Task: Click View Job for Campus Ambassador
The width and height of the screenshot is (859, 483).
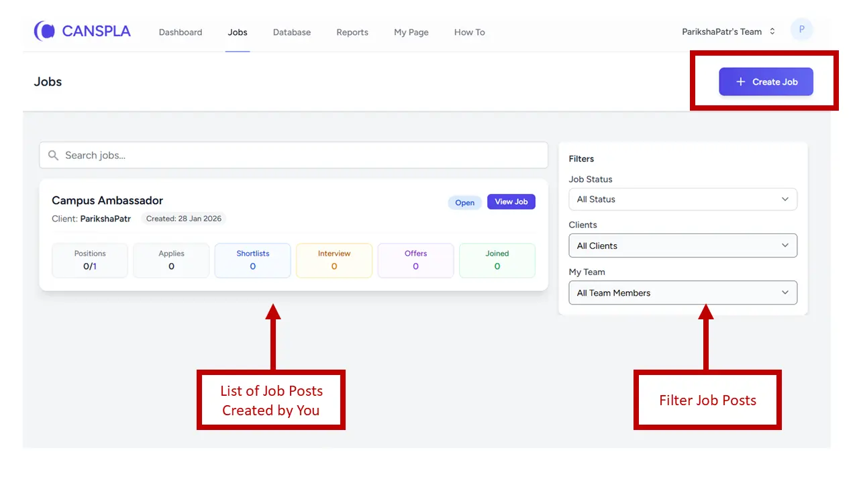Action: tap(511, 202)
